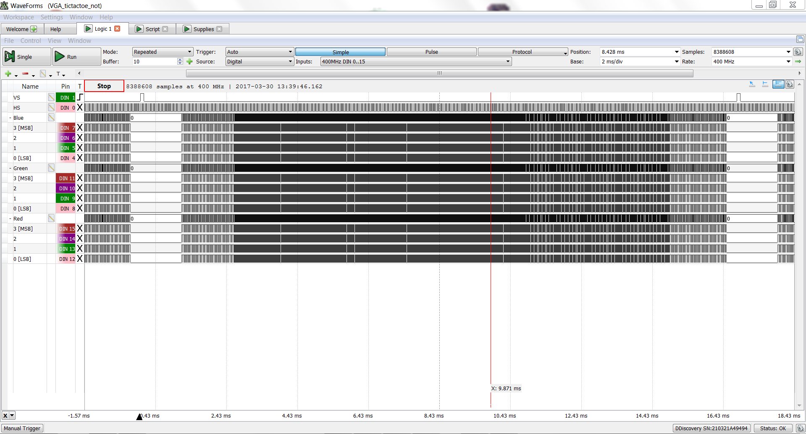Open the edit/properties notepad icon
Image resolution: width=806 pixels, height=434 pixels.
click(43, 74)
